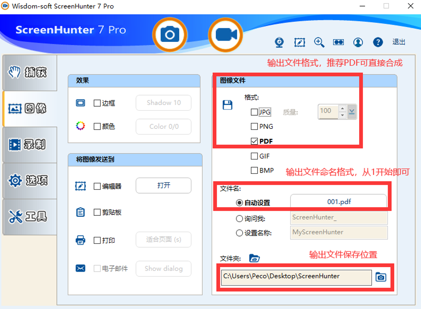Click the 适合页面 (s) button
This screenshot has height=309, width=421.
[163, 239]
